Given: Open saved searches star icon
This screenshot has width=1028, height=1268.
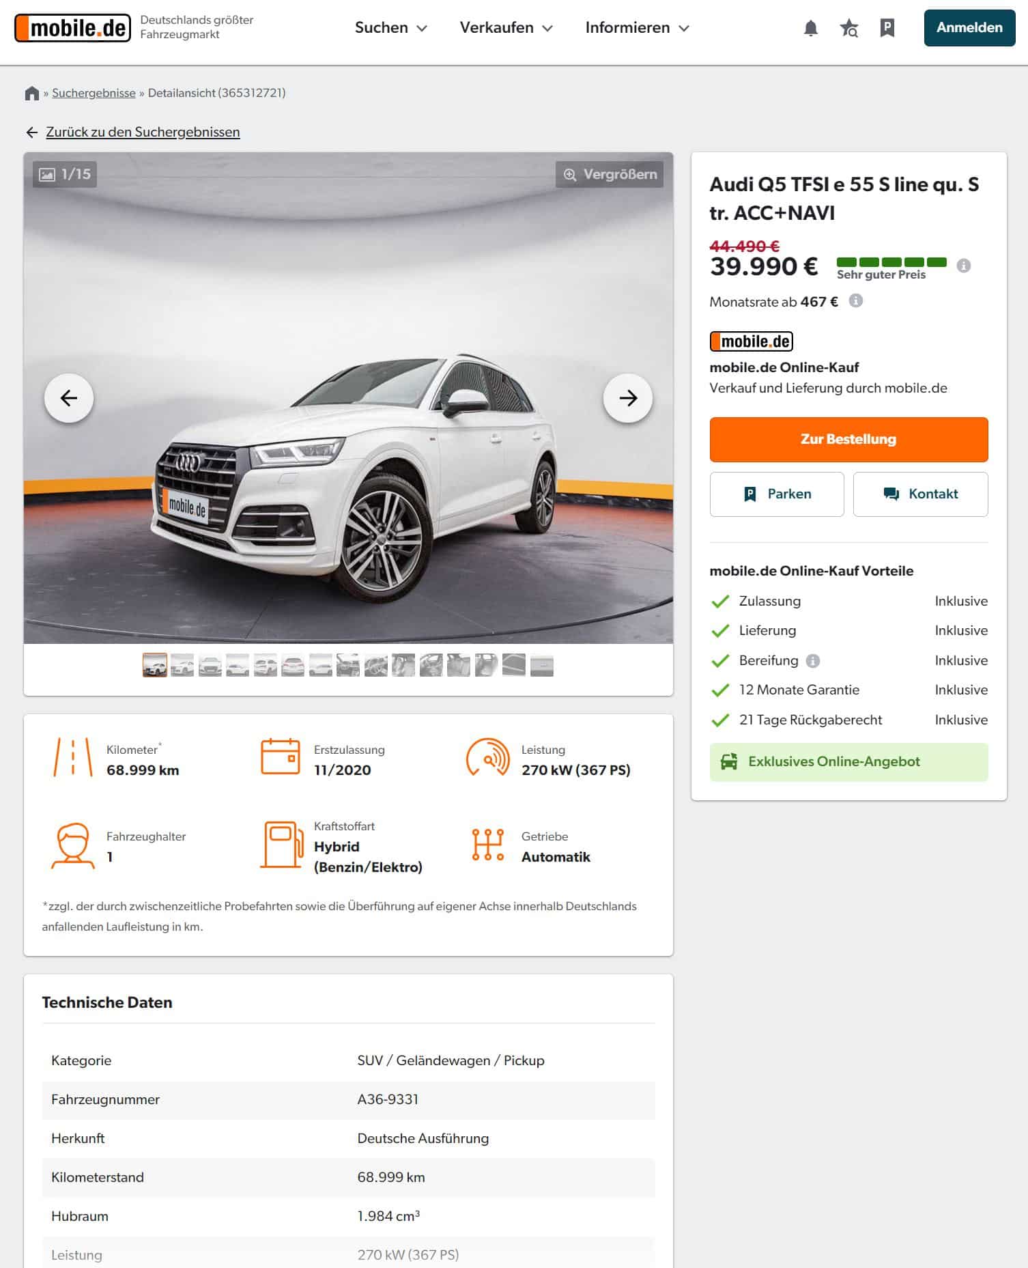Looking at the screenshot, I should pyautogui.click(x=848, y=28).
